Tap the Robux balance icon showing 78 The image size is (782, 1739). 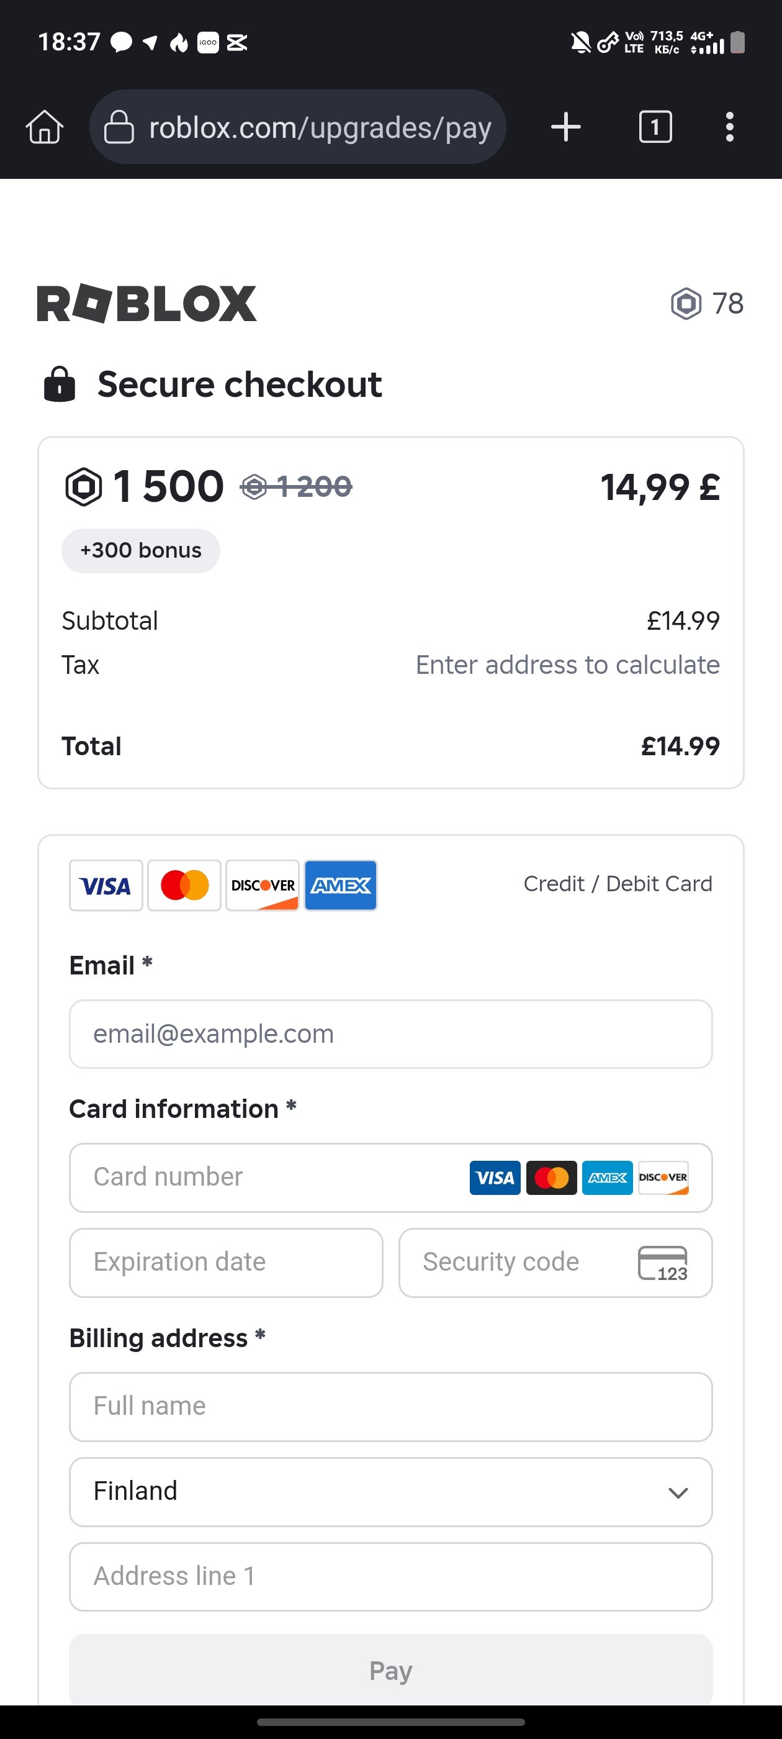pyautogui.click(x=686, y=304)
